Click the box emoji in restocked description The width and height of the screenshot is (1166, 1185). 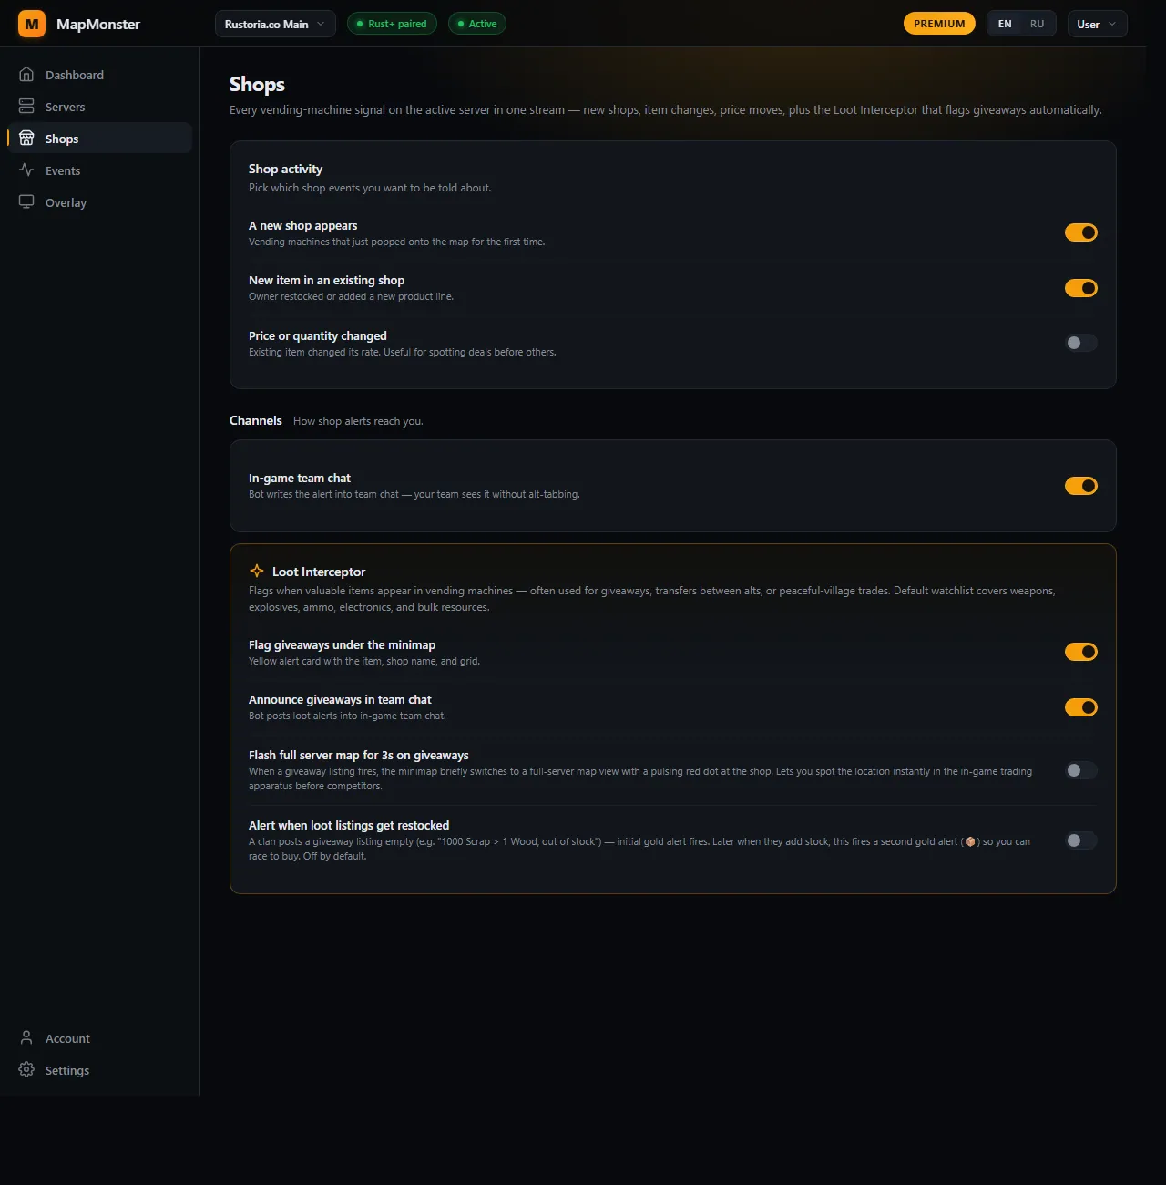[x=970, y=841]
